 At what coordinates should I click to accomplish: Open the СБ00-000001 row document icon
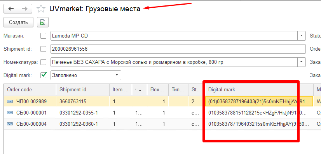[10, 113]
